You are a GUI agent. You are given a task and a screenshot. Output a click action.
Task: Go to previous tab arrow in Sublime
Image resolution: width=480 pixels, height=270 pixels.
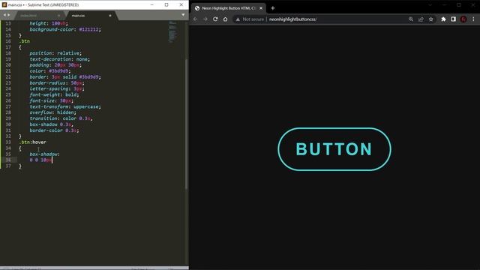(x=4, y=15)
